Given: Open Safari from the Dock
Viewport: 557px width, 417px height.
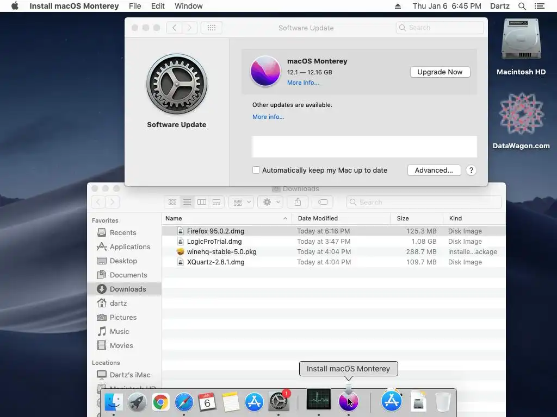Looking at the screenshot, I should click(x=184, y=402).
